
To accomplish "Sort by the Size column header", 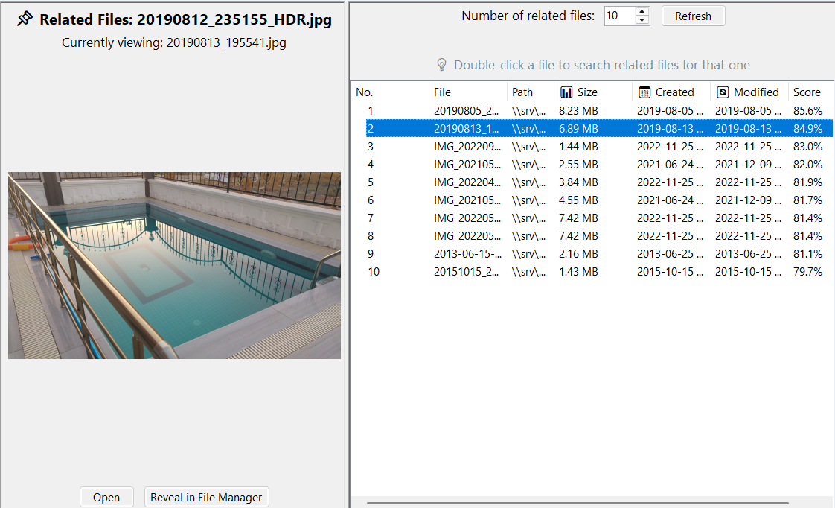I will point(593,92).
